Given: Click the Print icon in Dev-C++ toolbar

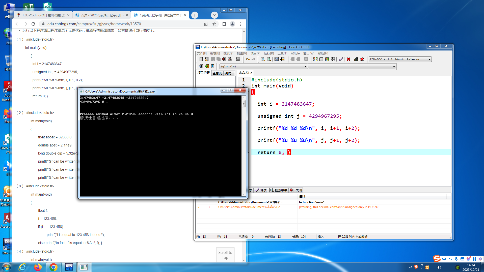Looking at the screenshot, I should point(238,59).
